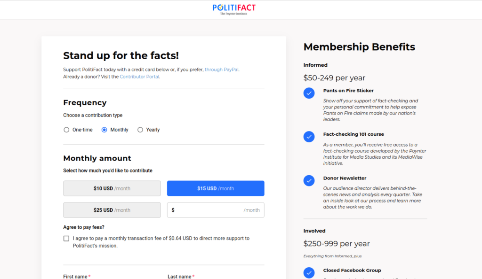Image resolution: width=482 pixels, height=279 pixels.
Task: Enable the monthly transaction fee agreement checkbox
Action: pyautogui.click(x=66, y=238)
